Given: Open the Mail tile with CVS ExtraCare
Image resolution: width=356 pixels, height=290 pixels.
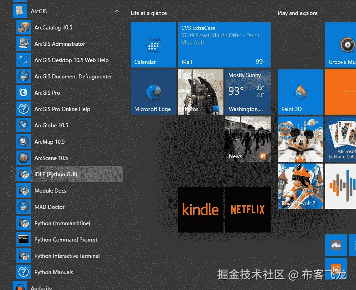Looking at the screenshot, I should tap(224, 45).
